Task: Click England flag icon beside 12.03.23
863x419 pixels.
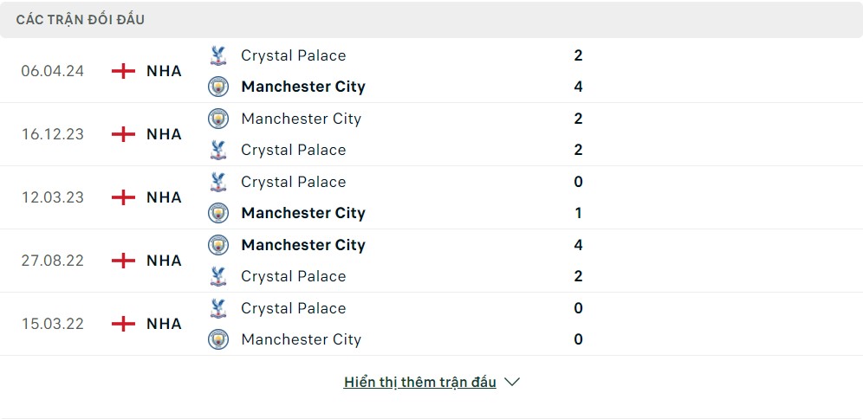Action: 124,197
